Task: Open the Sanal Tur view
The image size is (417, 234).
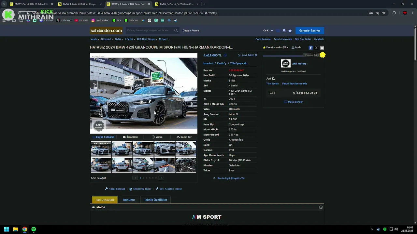Action: click(184, 137)
